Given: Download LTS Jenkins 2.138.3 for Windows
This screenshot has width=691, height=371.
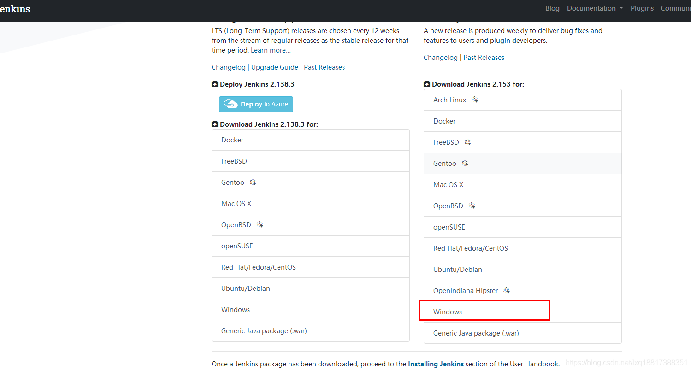Looking at the screenshot, I should coord(311,310).
